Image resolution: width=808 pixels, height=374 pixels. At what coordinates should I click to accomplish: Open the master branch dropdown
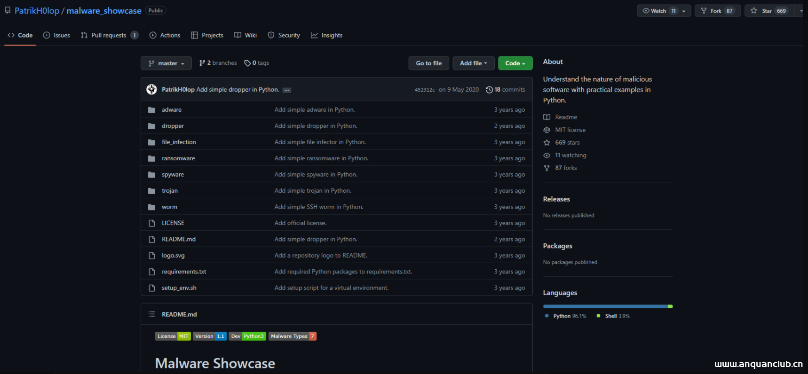166,63
